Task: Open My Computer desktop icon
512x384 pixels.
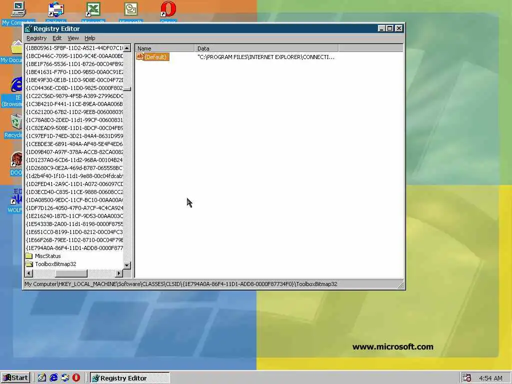Action: pos(18,13)
